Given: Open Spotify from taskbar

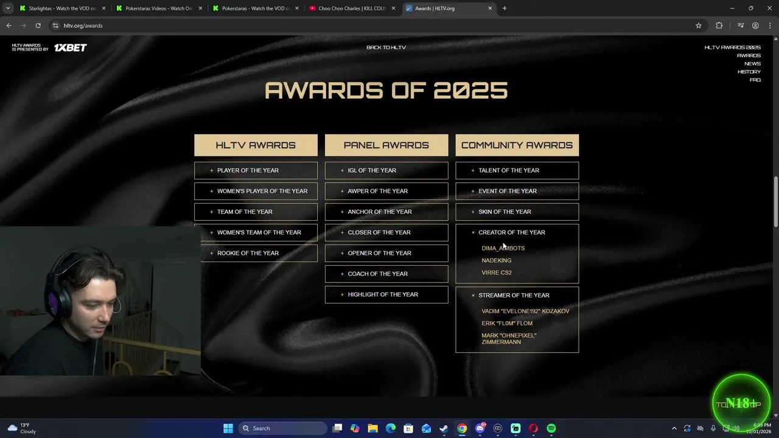Looking at the screenshot, I should (x=551, y=428).
